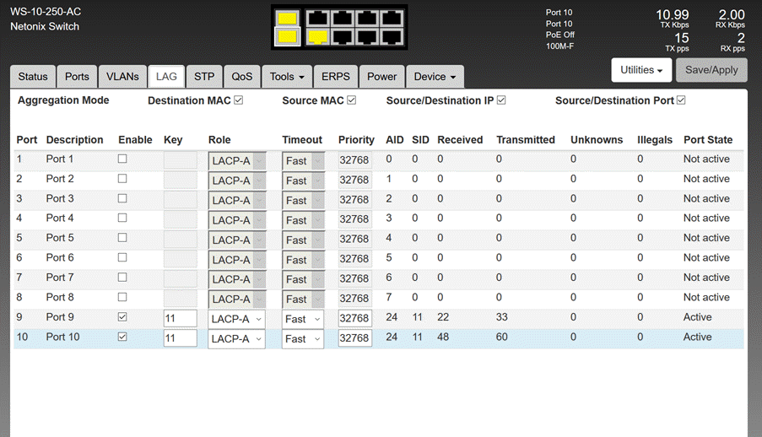This screenshot has height=437, width=762.
Task: Click the RJ45 port right of the yellow one
Action: (x=343, y=36)
